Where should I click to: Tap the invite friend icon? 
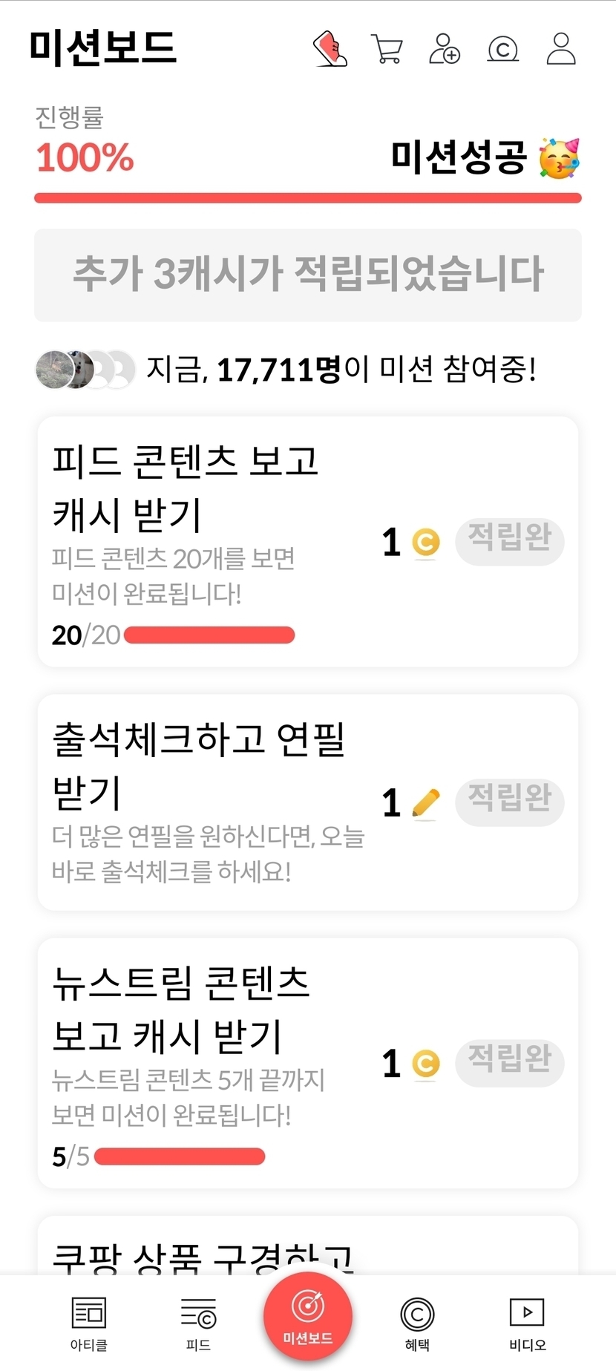[445, 49]
